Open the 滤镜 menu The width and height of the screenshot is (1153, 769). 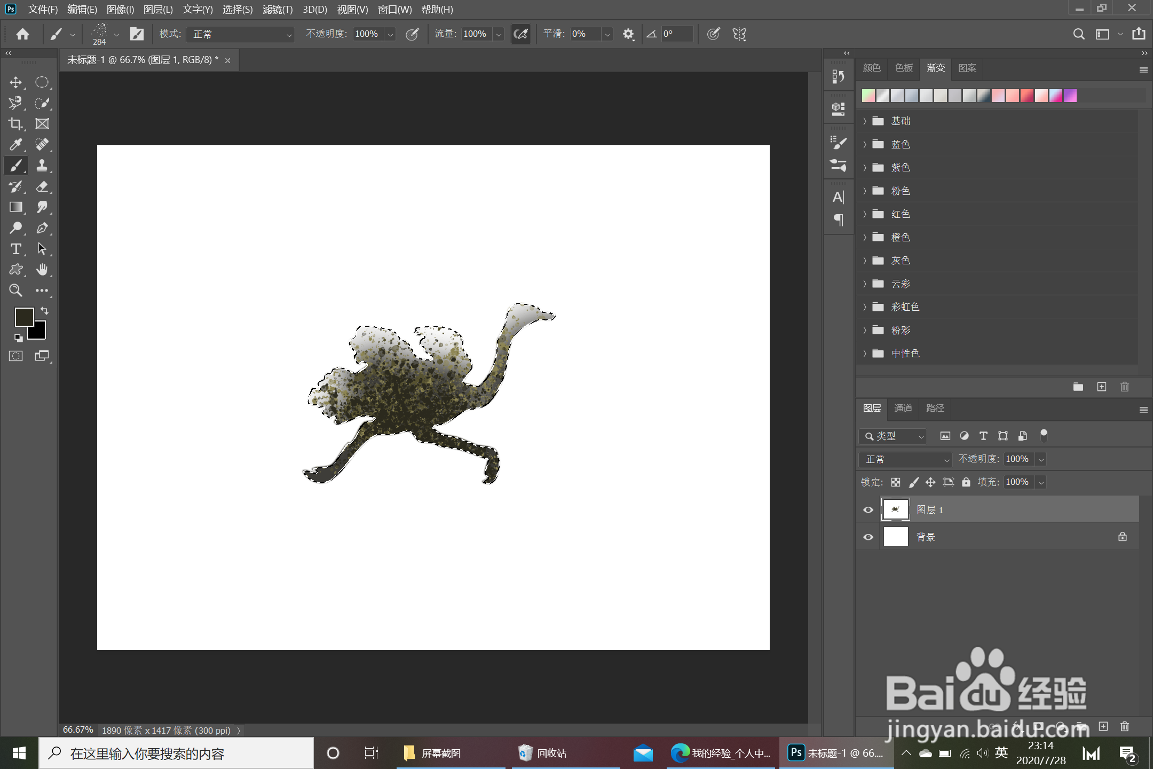tap(277, 10)
